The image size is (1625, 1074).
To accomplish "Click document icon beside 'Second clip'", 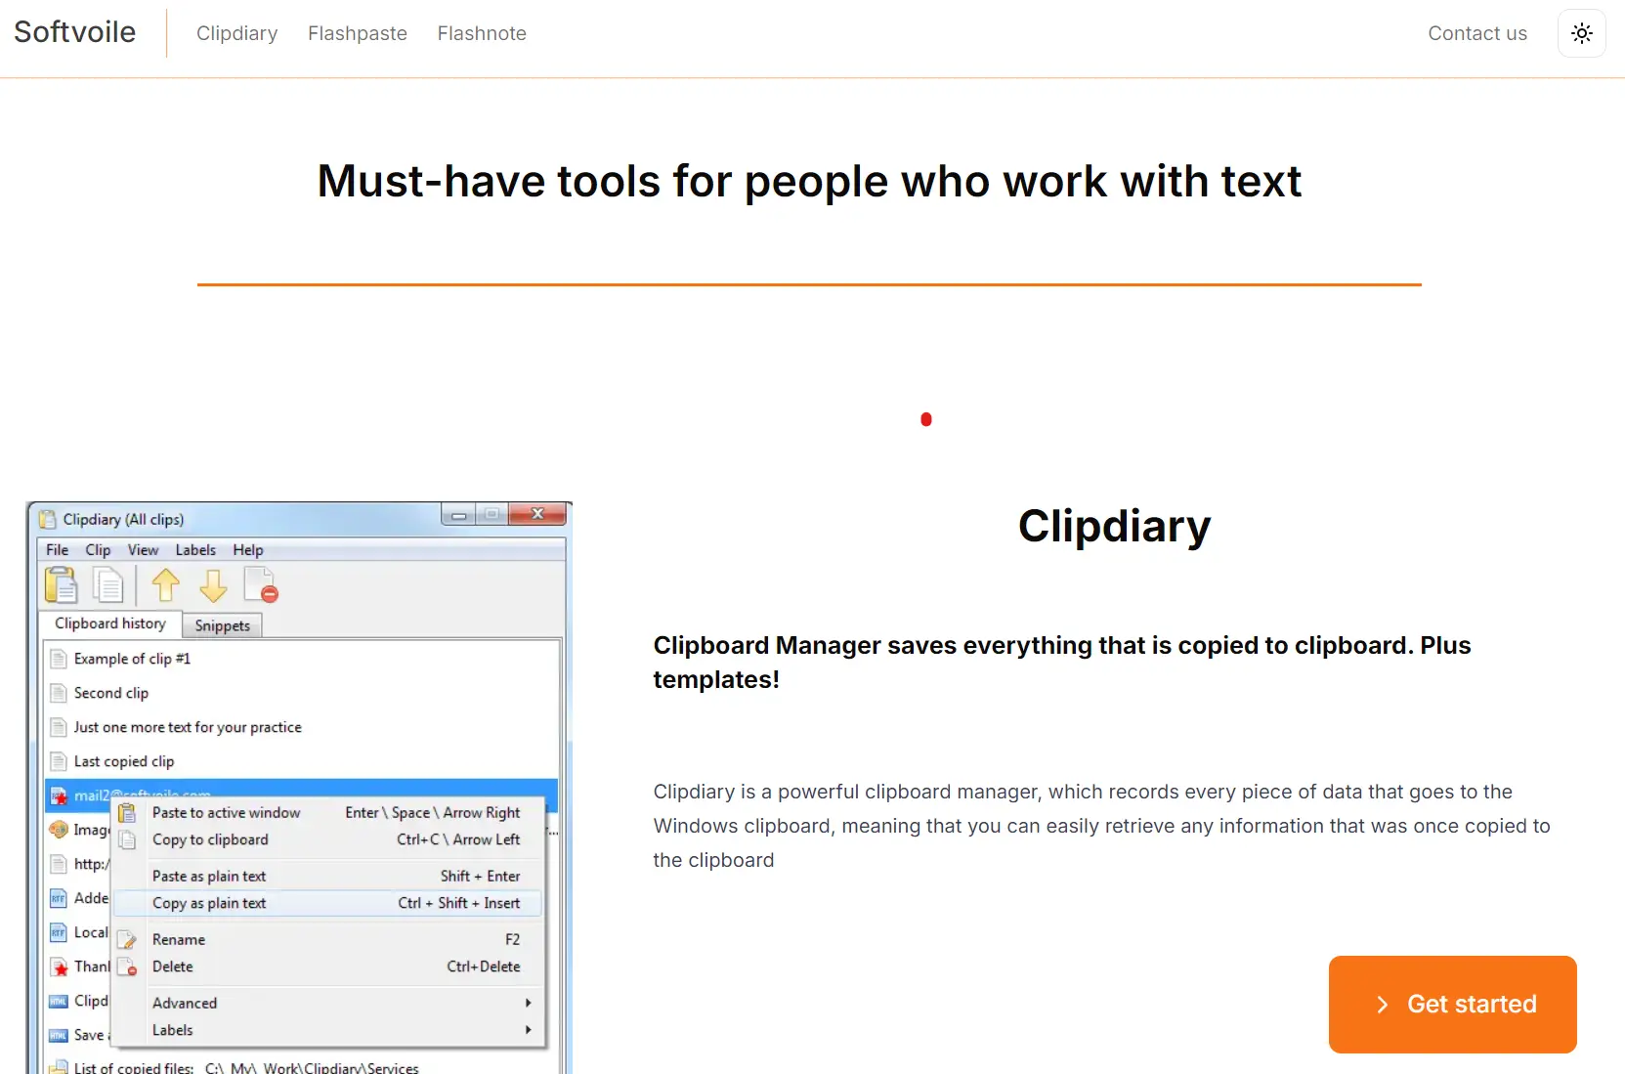I will [59, 693].
